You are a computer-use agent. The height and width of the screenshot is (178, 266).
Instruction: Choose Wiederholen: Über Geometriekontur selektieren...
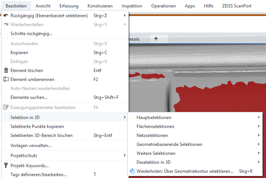point(195,171)
